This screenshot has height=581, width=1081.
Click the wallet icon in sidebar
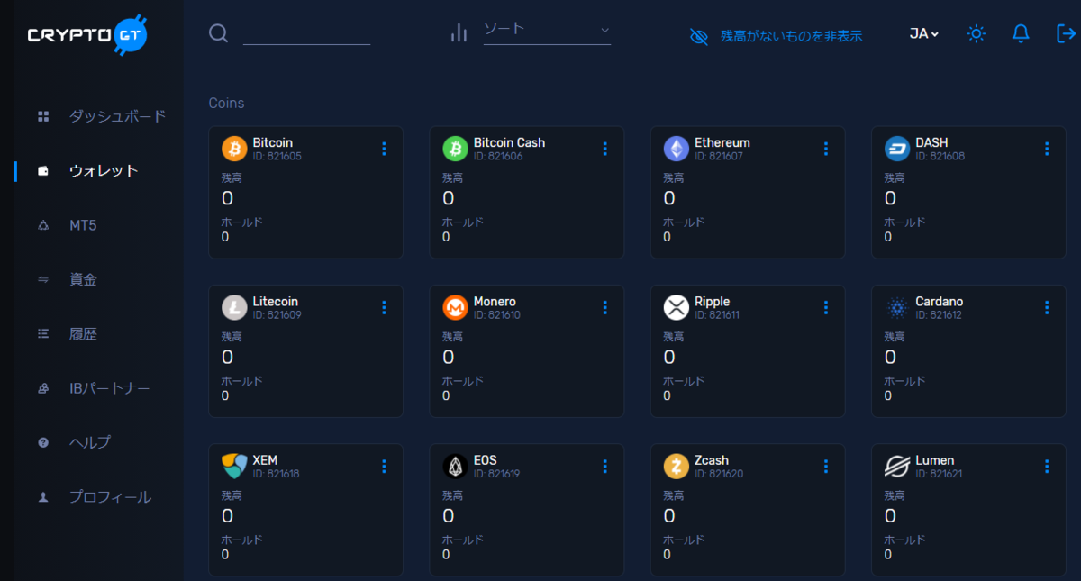coord(42,170)
